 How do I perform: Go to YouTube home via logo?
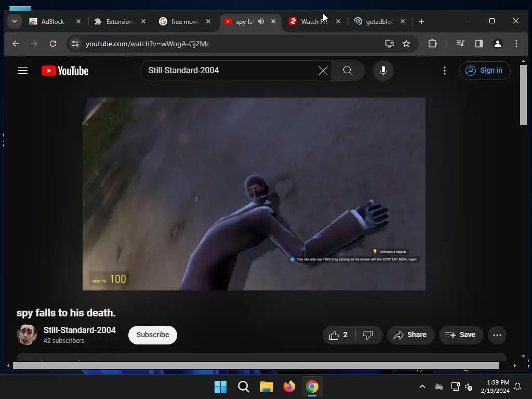65,71
